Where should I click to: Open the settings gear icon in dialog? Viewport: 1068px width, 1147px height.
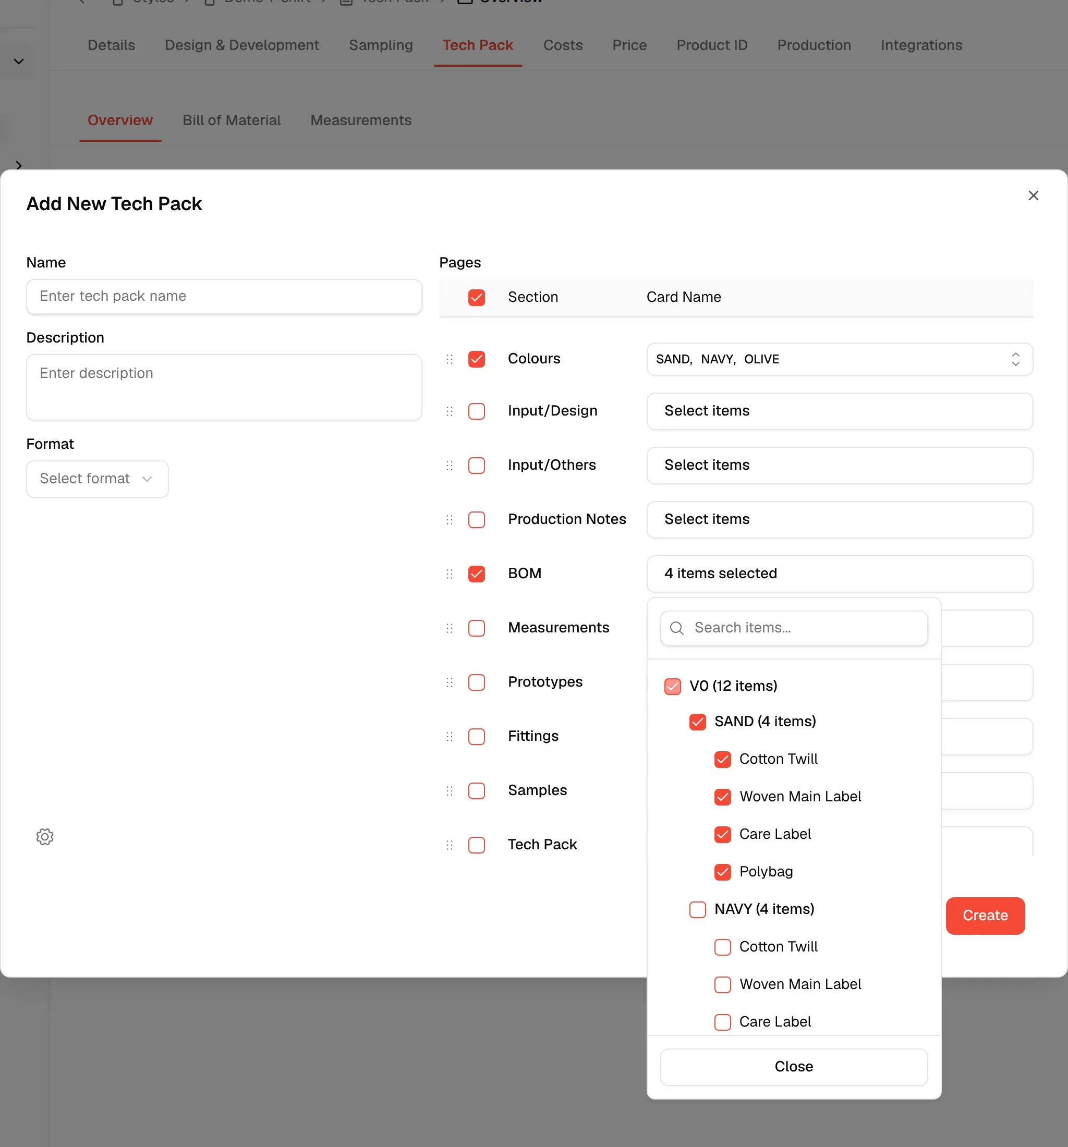click(x=44, y=837)
